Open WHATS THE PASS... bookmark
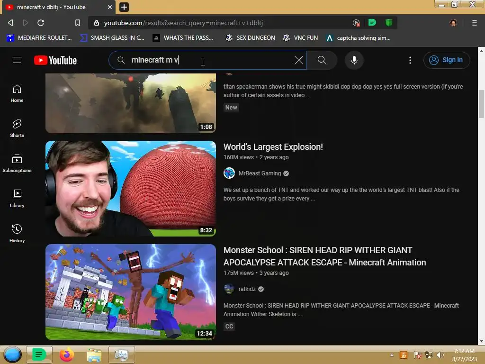 pyautogui.click(x=183, y=38)
